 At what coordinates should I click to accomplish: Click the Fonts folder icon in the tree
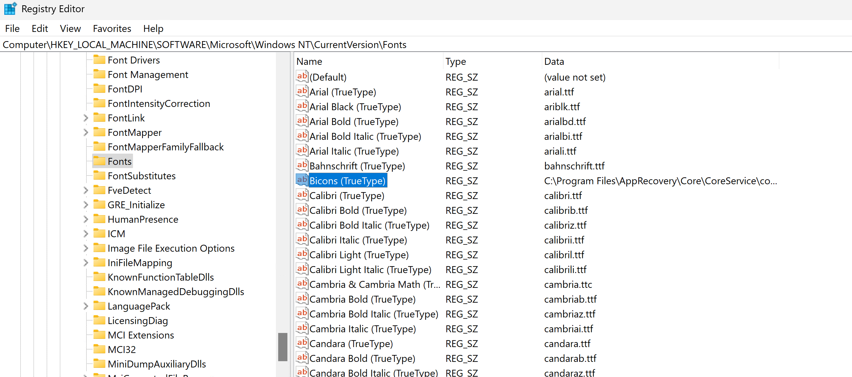coord(99,161)
